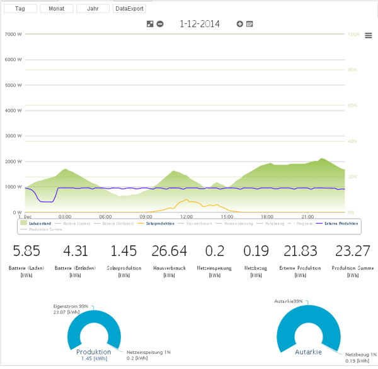Switch to the Tag view tab
This screenshot has height=369, width=378.
(x=19, y=9)
